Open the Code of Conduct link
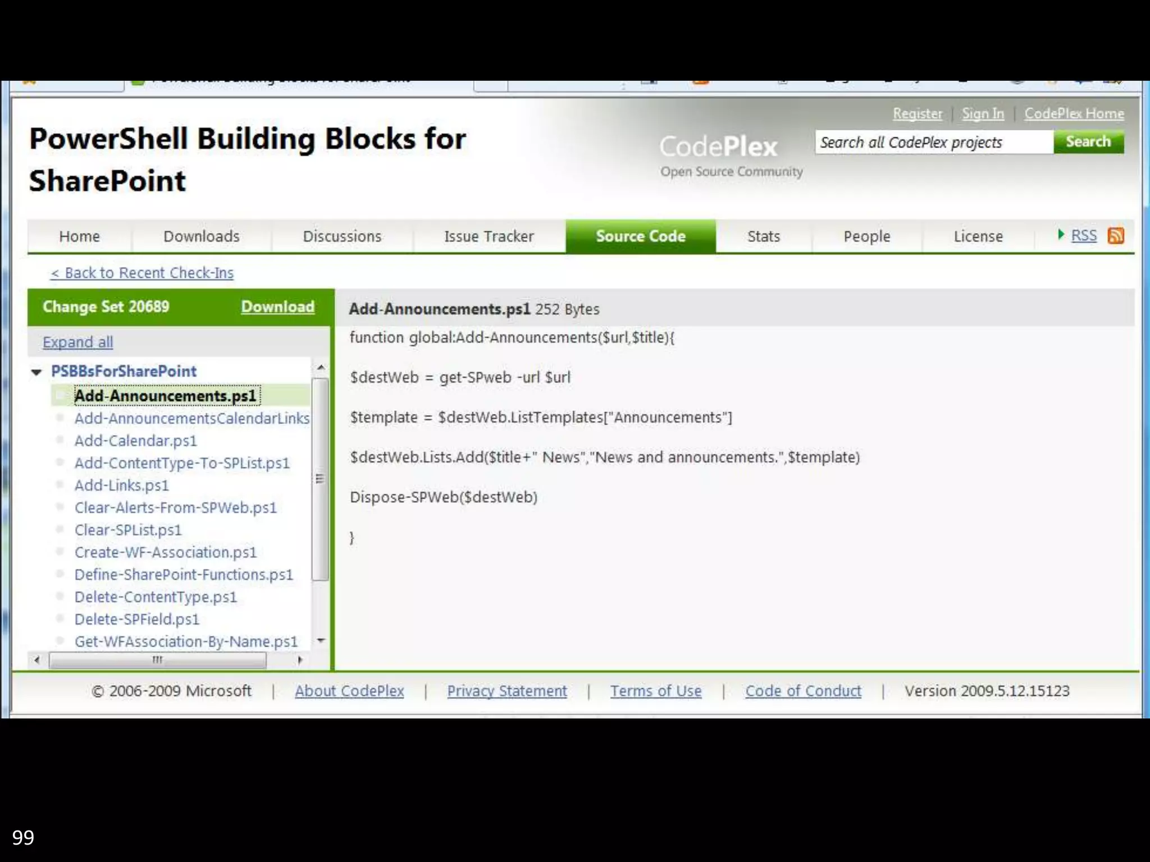 pos(803,691)
